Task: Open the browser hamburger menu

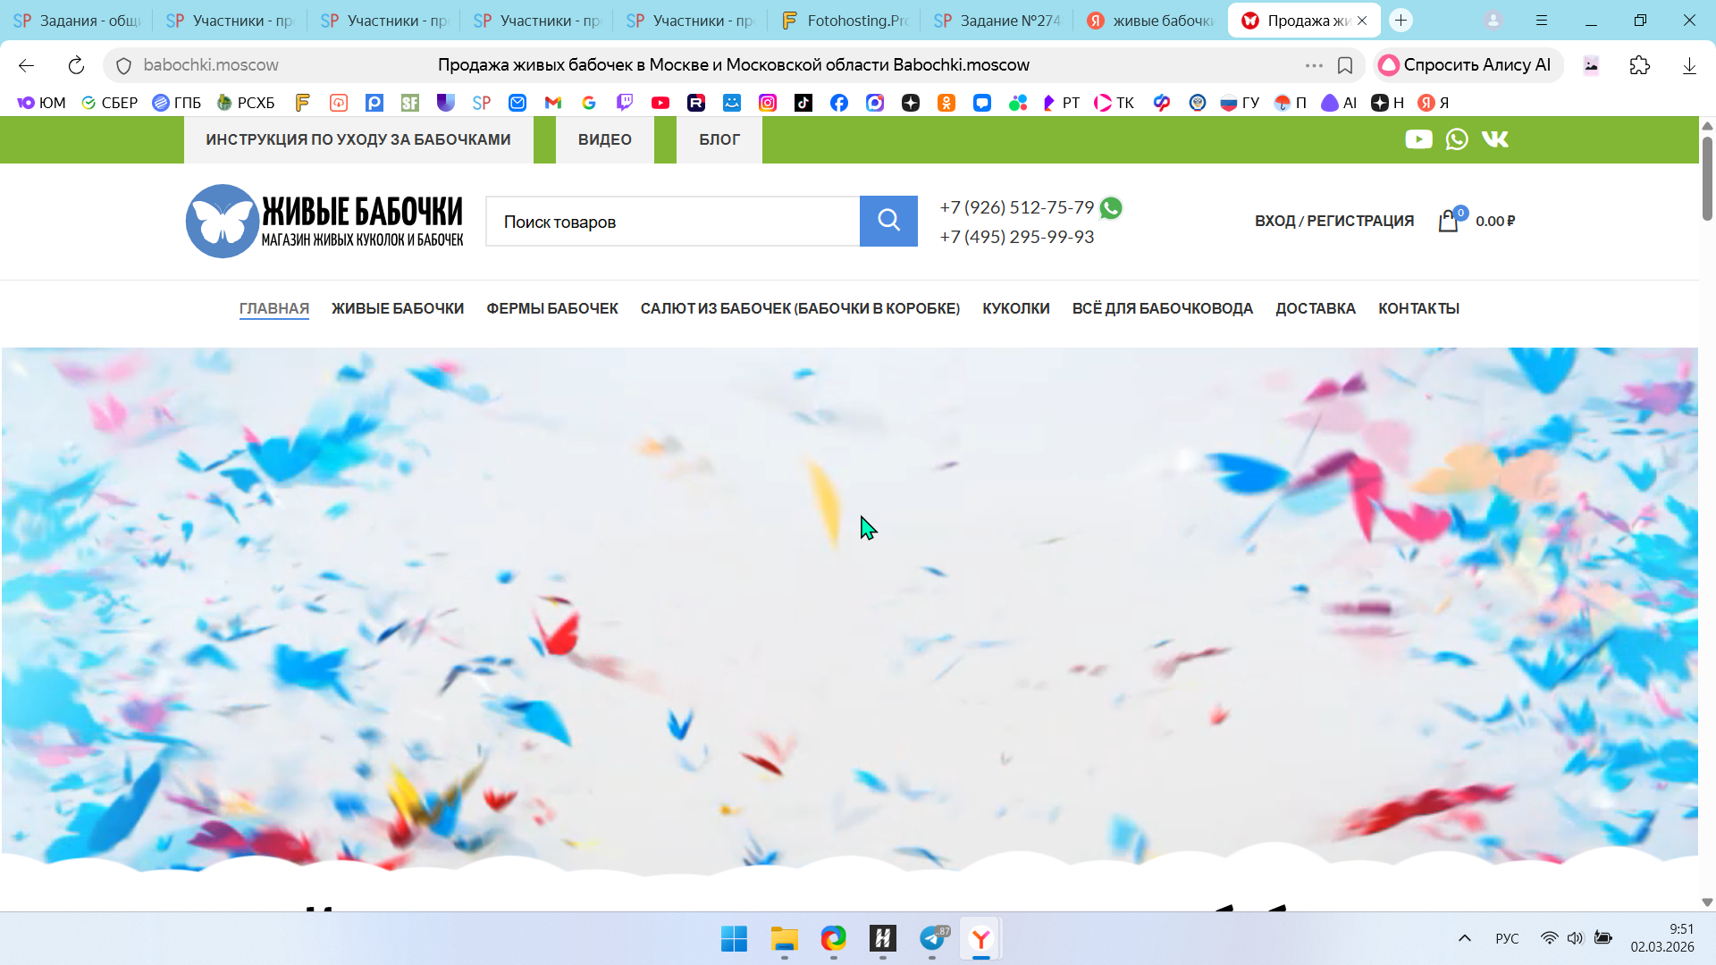Action: 1542,20
